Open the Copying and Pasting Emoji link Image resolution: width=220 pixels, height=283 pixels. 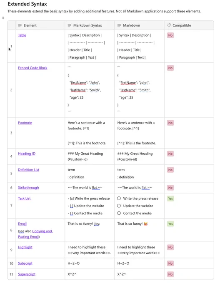35,234
